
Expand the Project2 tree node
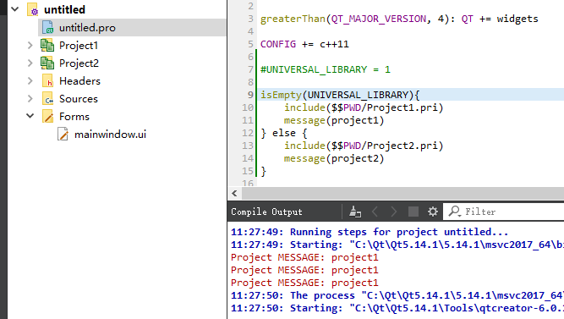coord(30,63)
